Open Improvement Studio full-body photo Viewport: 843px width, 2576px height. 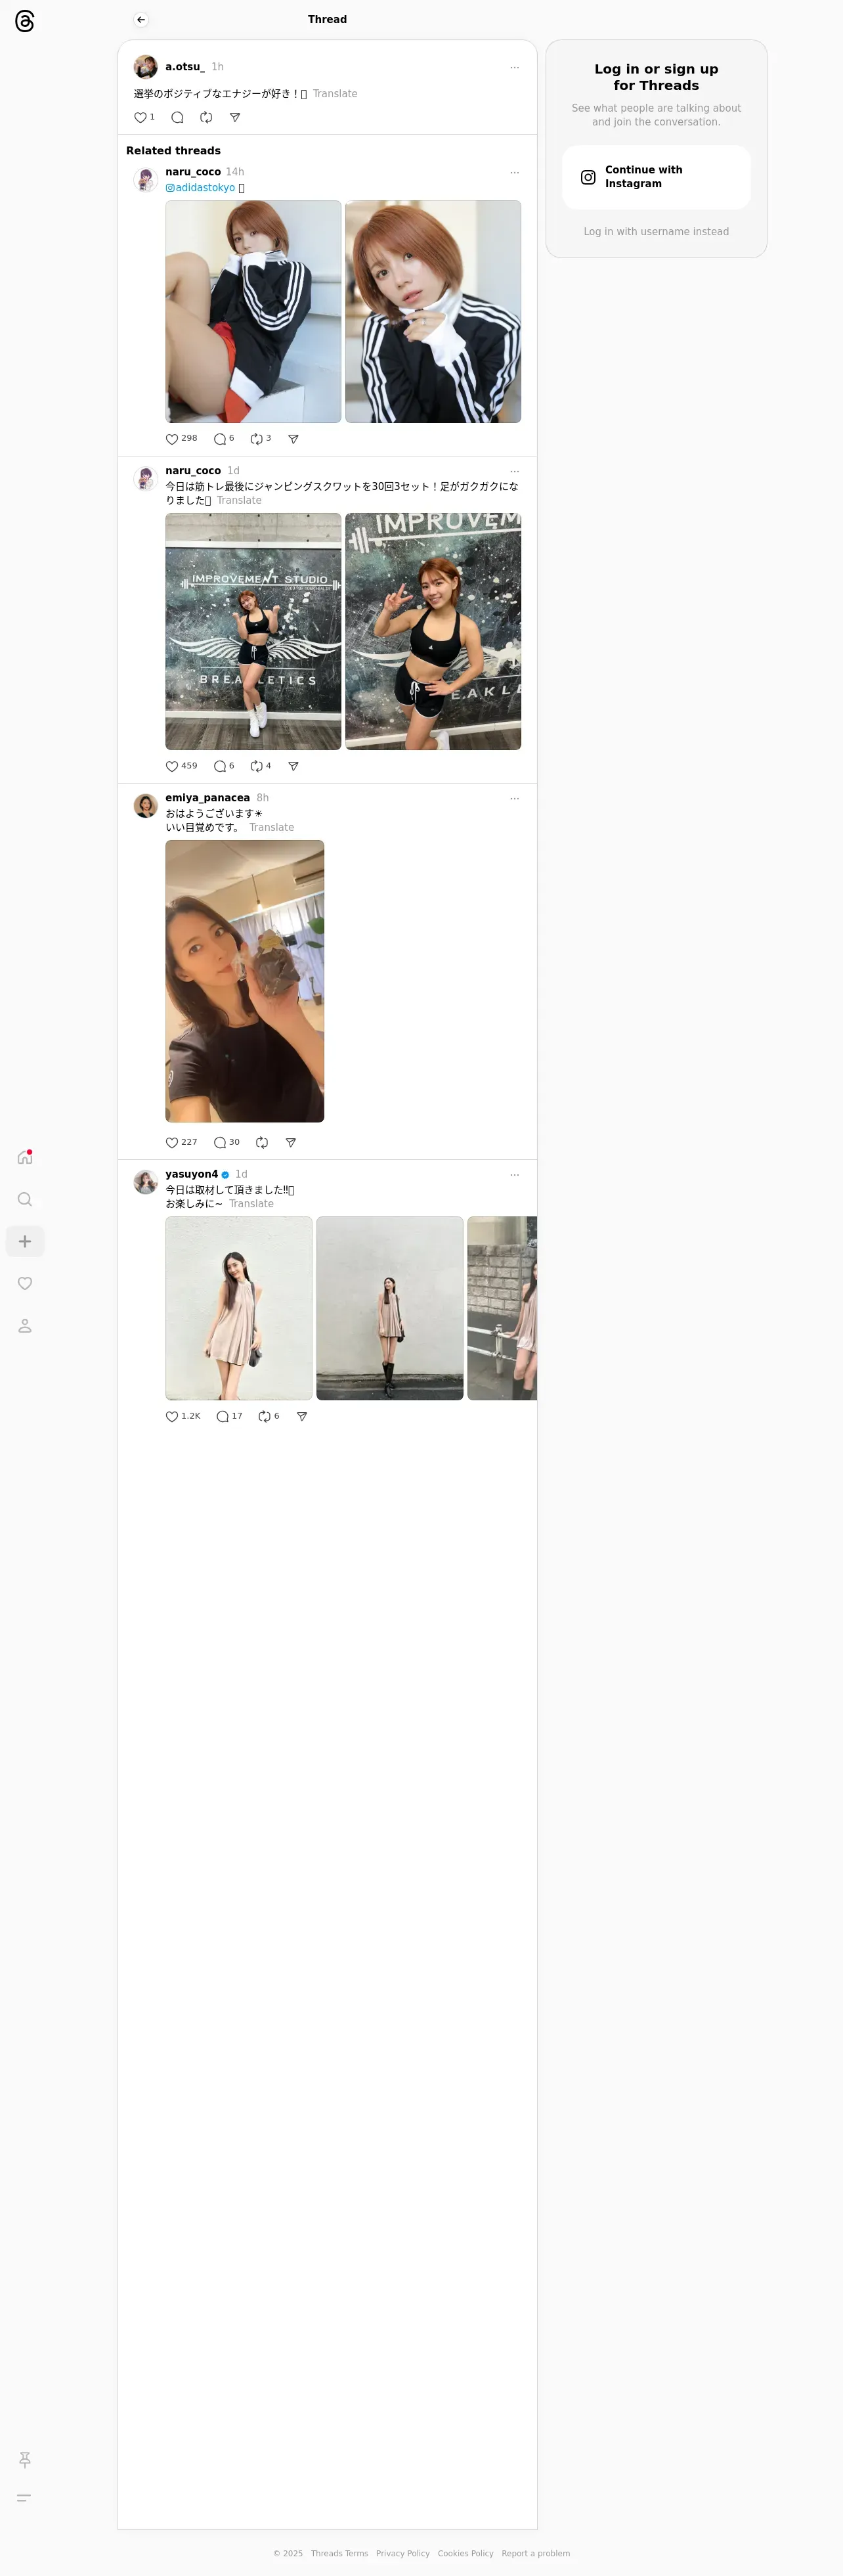click(253, 632)
